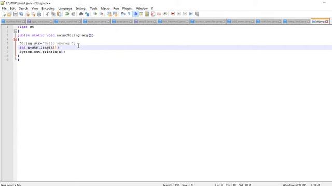Open the Tools menu

[x=93, y=8]
